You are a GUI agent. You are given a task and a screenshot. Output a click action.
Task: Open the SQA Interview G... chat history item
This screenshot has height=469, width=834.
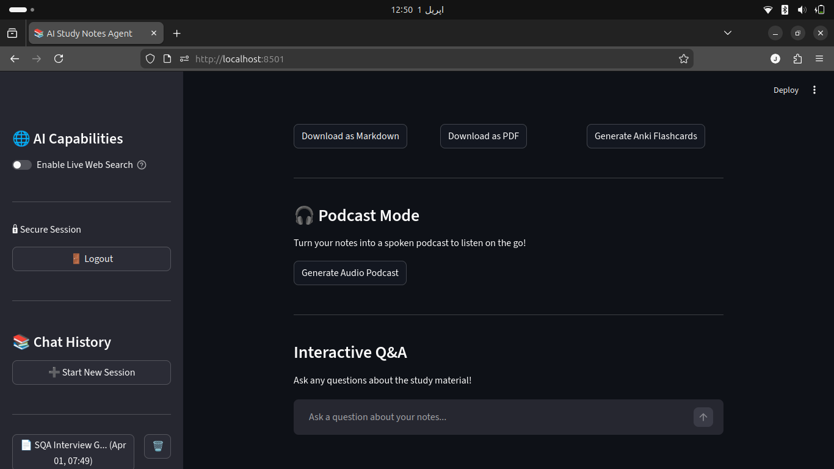[73, 452]
